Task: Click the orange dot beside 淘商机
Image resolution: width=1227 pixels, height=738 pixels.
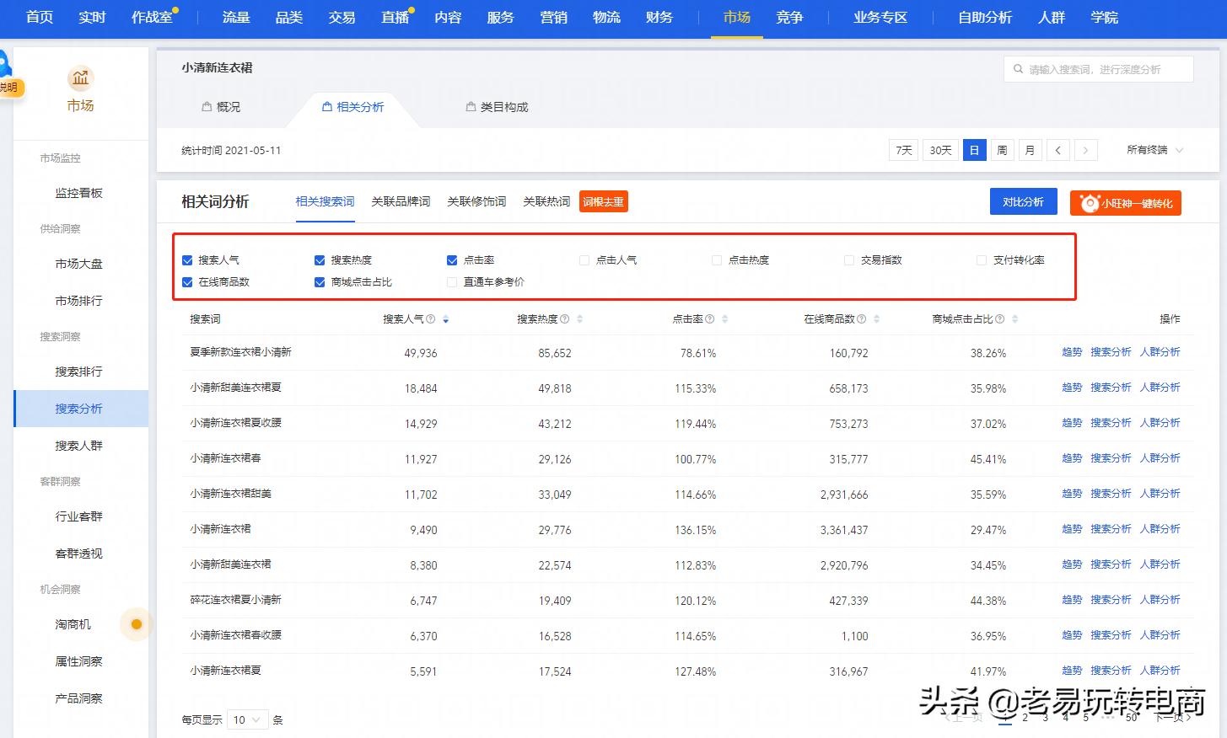Action: point(136,623)
